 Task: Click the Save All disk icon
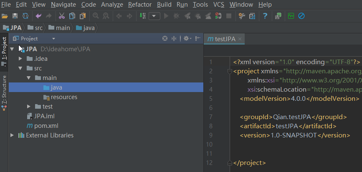coord(15,16)
